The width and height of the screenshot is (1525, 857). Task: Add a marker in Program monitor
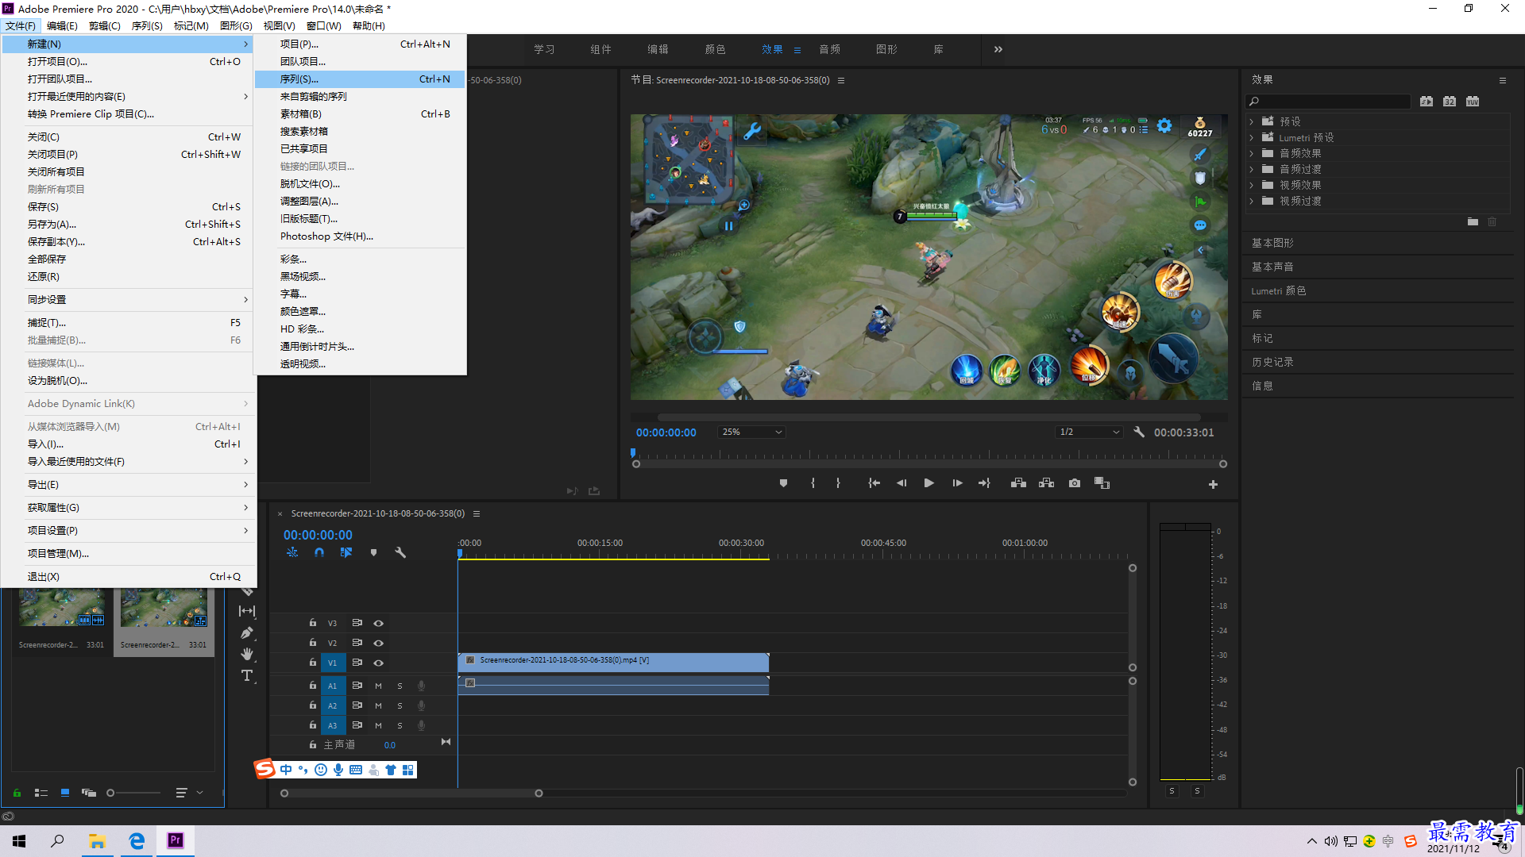783,483
